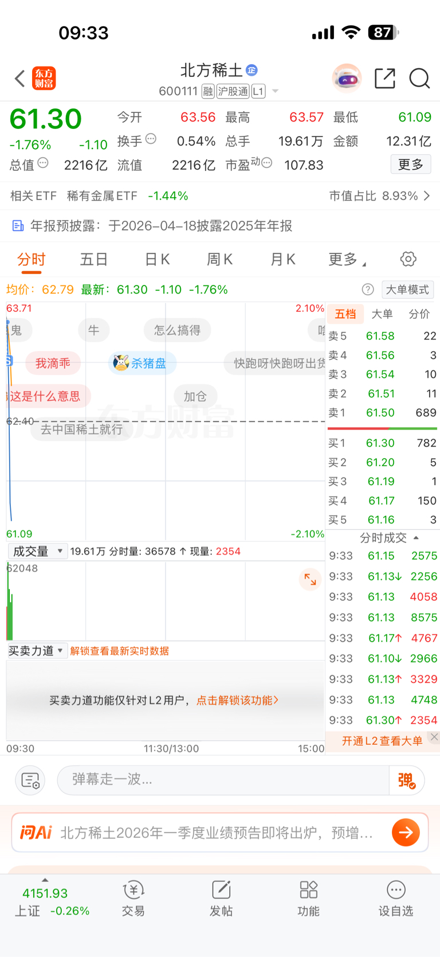
Task: Select the 分价 tab
Action: [x=419, y=314]
